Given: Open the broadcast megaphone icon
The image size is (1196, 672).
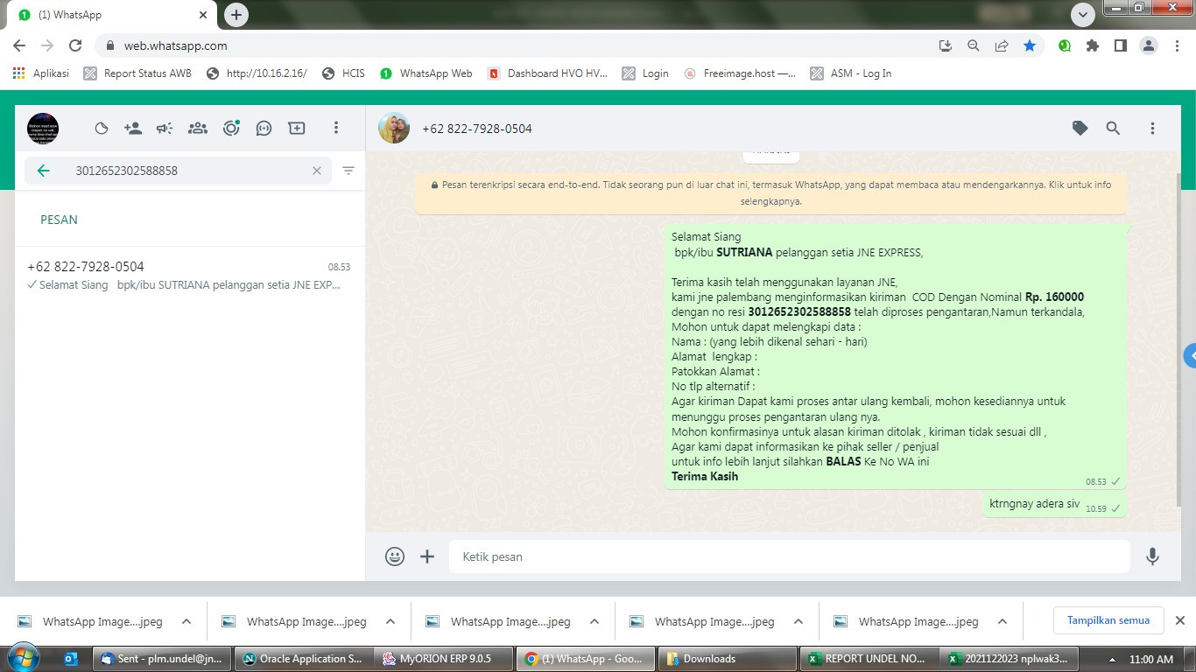Looking at the screenshot, I should [x=165, y=129].
